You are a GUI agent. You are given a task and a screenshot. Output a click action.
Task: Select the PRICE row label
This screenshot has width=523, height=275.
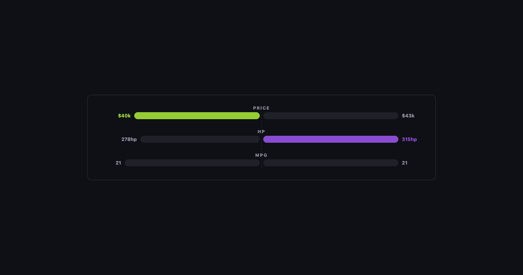point(261,108)
